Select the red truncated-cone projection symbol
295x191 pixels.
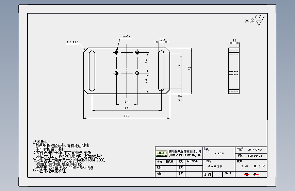[x=257, y=175]
